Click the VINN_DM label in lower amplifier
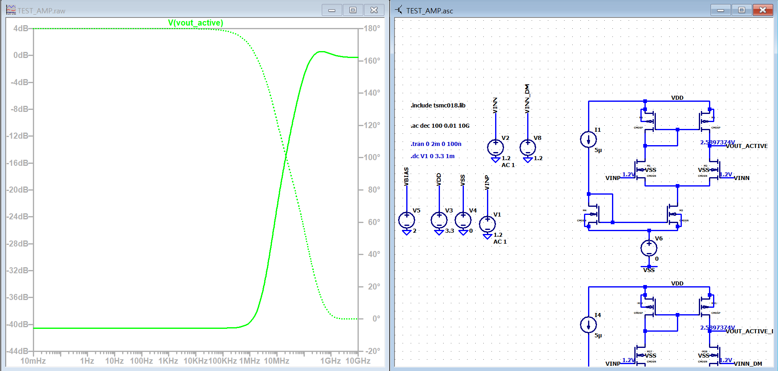This screenshot has height=371, width=778. (x=748, y=364)
